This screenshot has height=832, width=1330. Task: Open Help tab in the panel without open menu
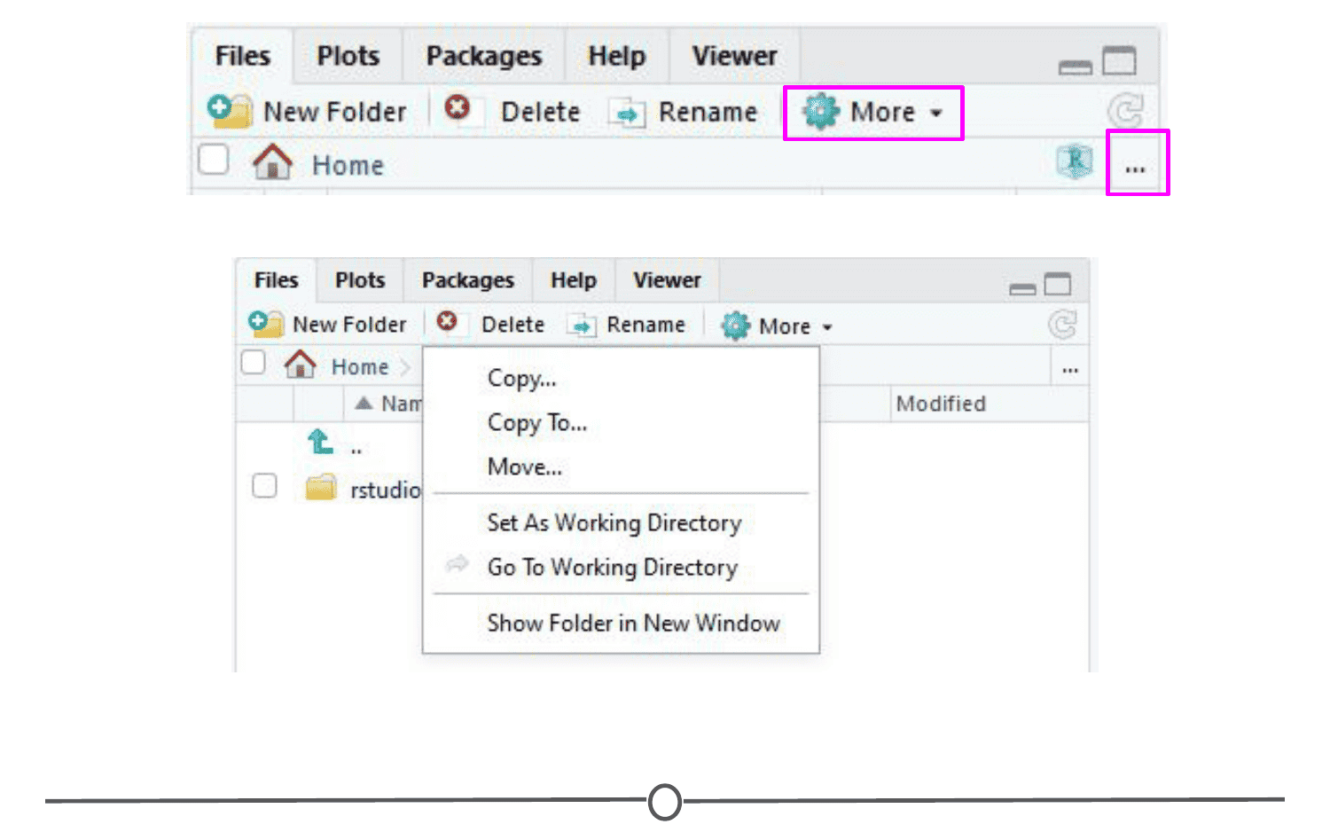tap(617, 56)
